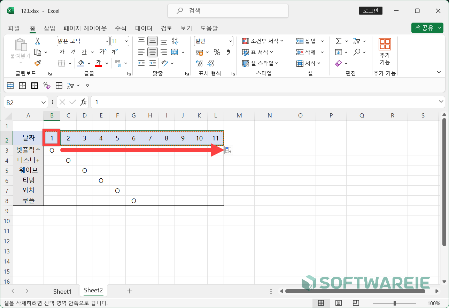This screenshot has height=308, width=449.
Task: Apply accounting number format
Action: (x=199, y=52)
